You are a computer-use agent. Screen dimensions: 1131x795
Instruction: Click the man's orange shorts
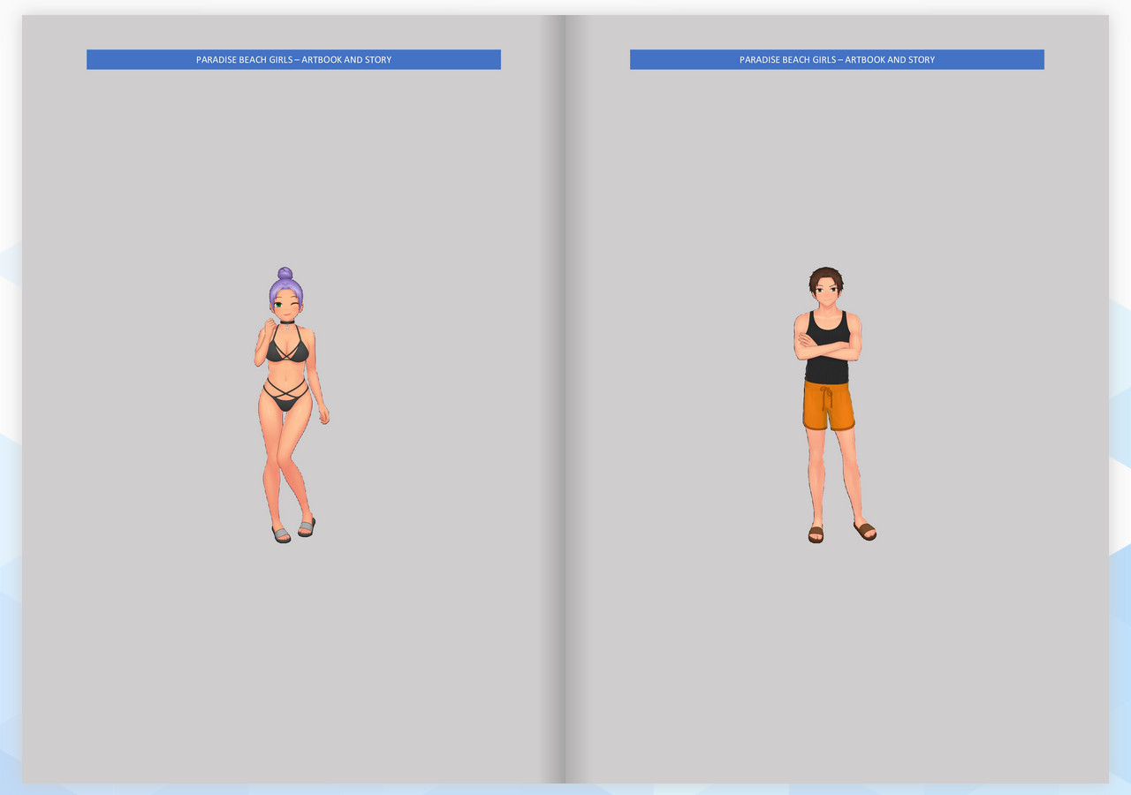pyautogui.click(x=828, y=405)
